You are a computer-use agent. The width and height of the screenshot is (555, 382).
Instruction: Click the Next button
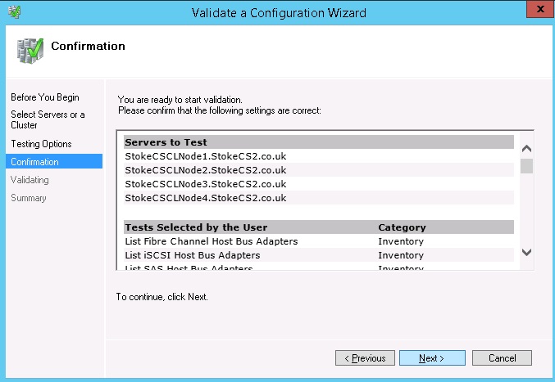(x=432, y=358)
